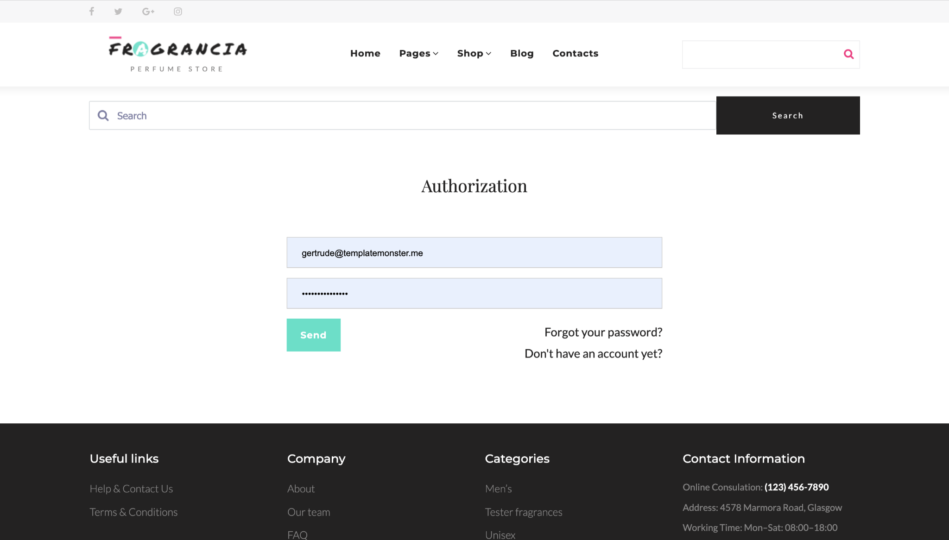Follow the Forgot your password link

603,333
